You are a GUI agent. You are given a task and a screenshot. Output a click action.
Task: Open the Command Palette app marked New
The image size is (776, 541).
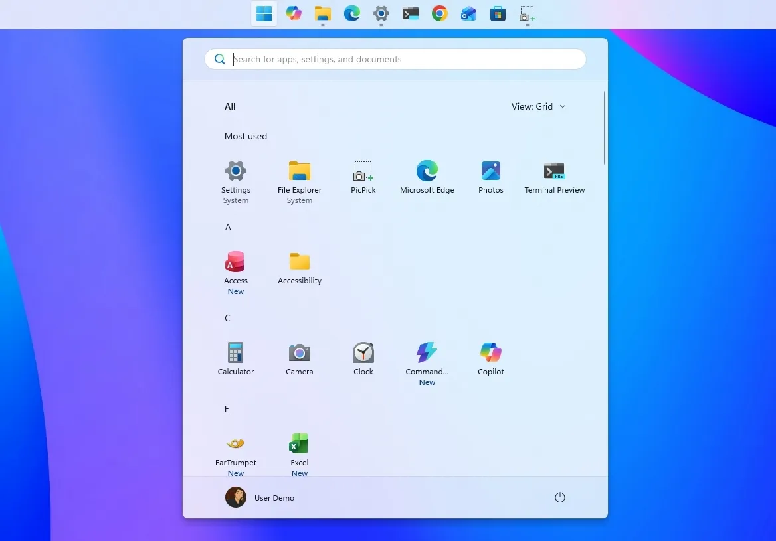click(x=427, y=364)
